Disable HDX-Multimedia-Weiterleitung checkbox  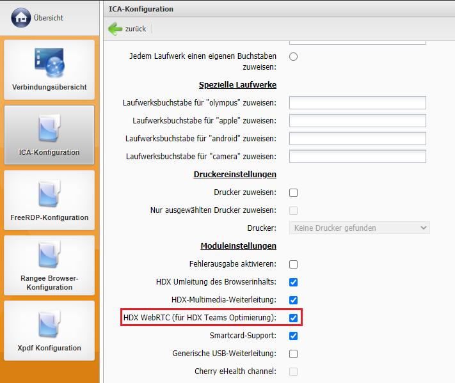[x=293, y=300]
